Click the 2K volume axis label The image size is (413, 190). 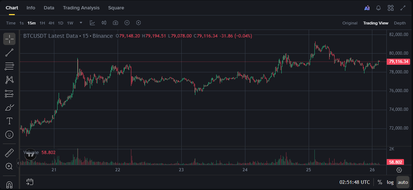(392, 149)
